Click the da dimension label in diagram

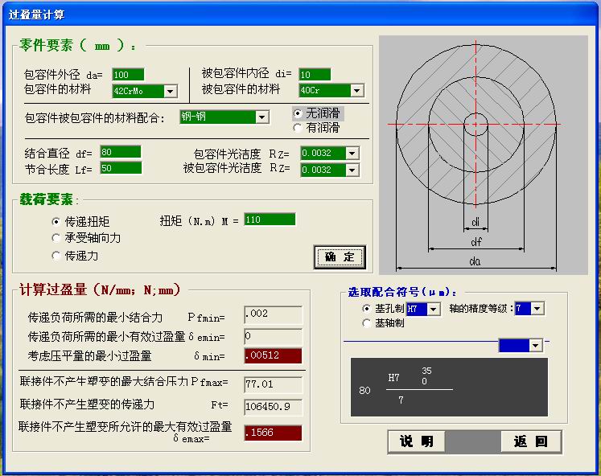point(475,261)
